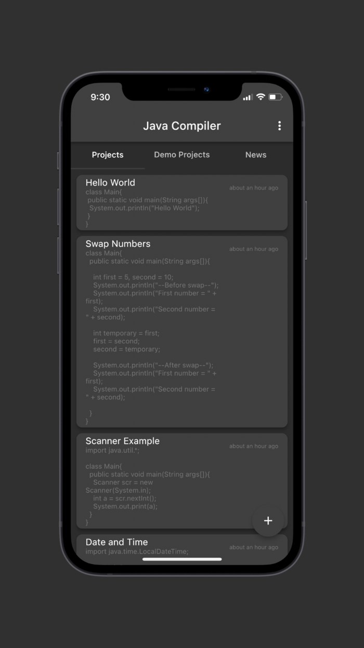Check the battery indicator in status bar
Image resolution: width=364 pixels, height=648 pixels.
click(x=275, y=96)
